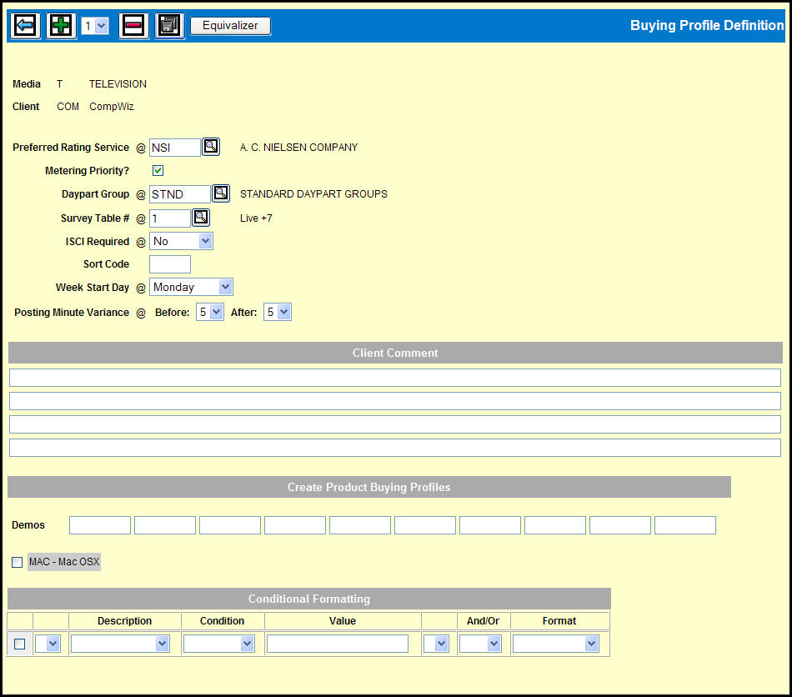Open the Preferred Rating Service lookup icon
This screenshot has width=792, height=697.
(211, 147)
